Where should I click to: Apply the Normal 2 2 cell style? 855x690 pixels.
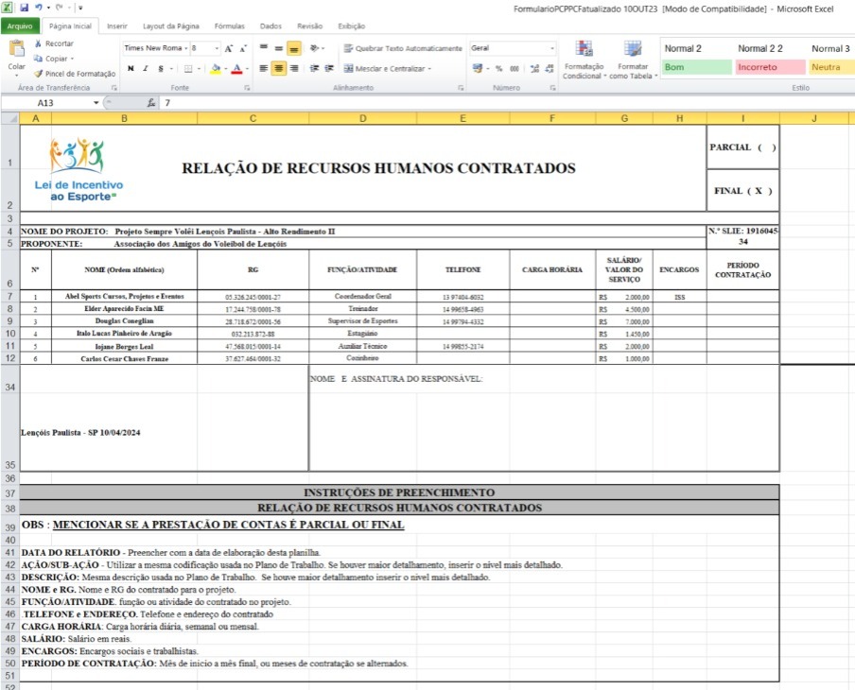[769, 48]
